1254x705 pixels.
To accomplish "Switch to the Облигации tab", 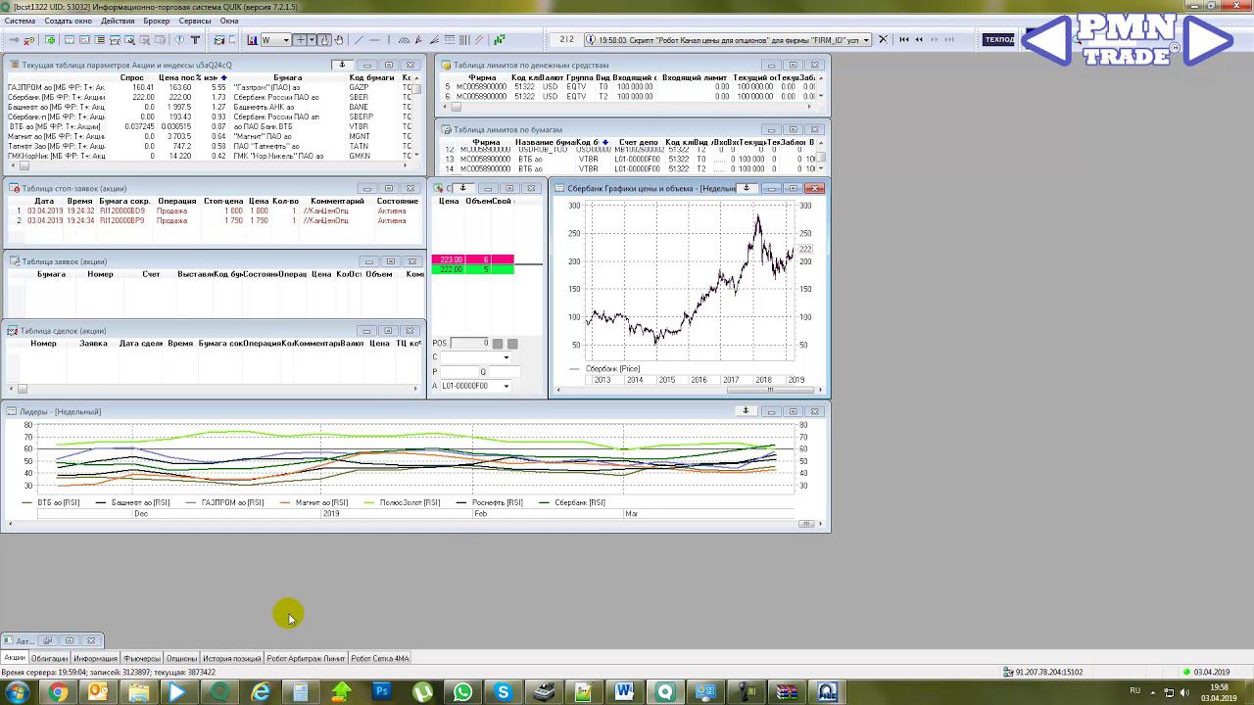I will click(x=50, y=658).
